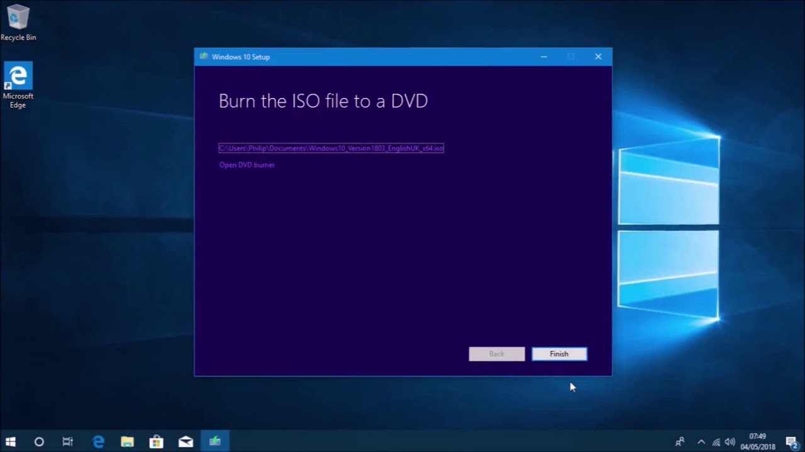The width and height of the screenshot is (805, 452).
Task: Click the greyed-out Back button
Action: click(x=496, y=354)
